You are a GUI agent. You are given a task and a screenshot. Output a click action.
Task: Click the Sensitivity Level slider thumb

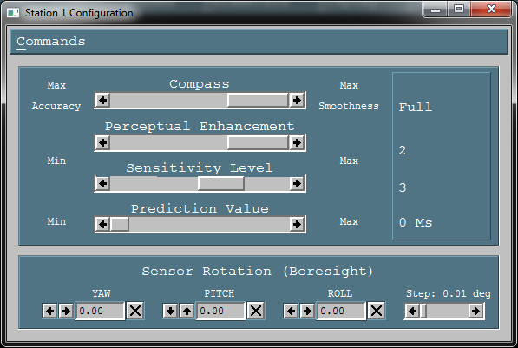coord(221,183)
